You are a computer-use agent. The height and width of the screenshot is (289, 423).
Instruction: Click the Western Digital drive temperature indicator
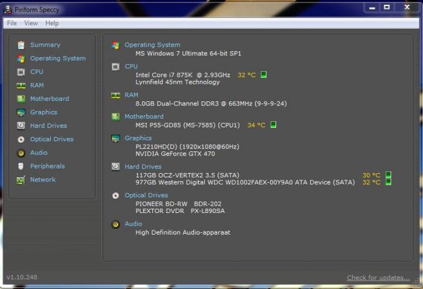pos(388,182)
